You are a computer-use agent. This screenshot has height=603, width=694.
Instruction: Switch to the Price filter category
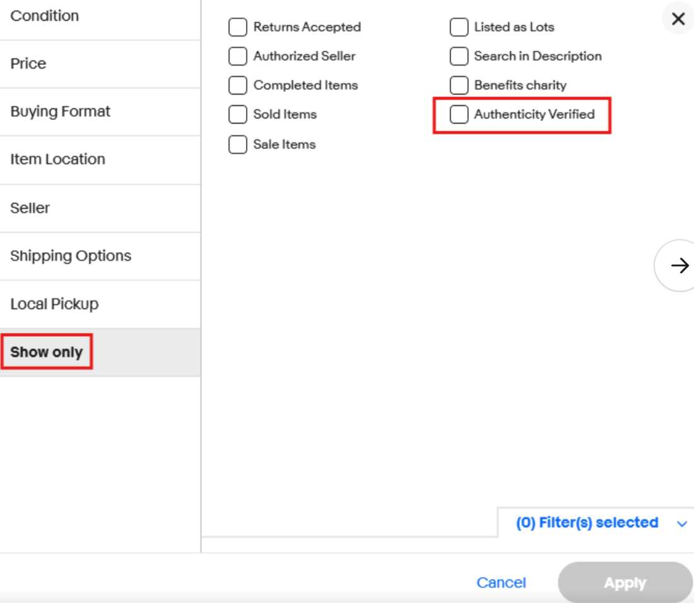point(28,64)
